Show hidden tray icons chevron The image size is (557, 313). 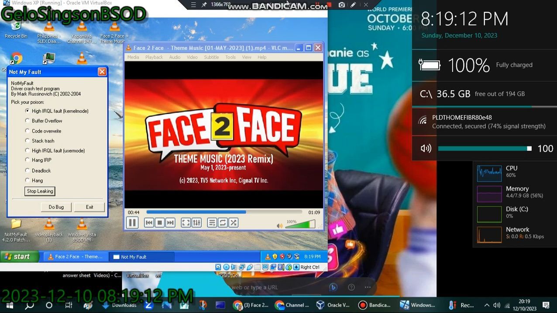[487, 305]
